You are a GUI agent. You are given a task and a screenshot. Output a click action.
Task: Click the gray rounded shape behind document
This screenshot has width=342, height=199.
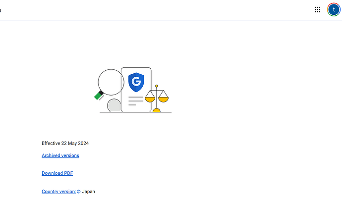click(114, 105)
